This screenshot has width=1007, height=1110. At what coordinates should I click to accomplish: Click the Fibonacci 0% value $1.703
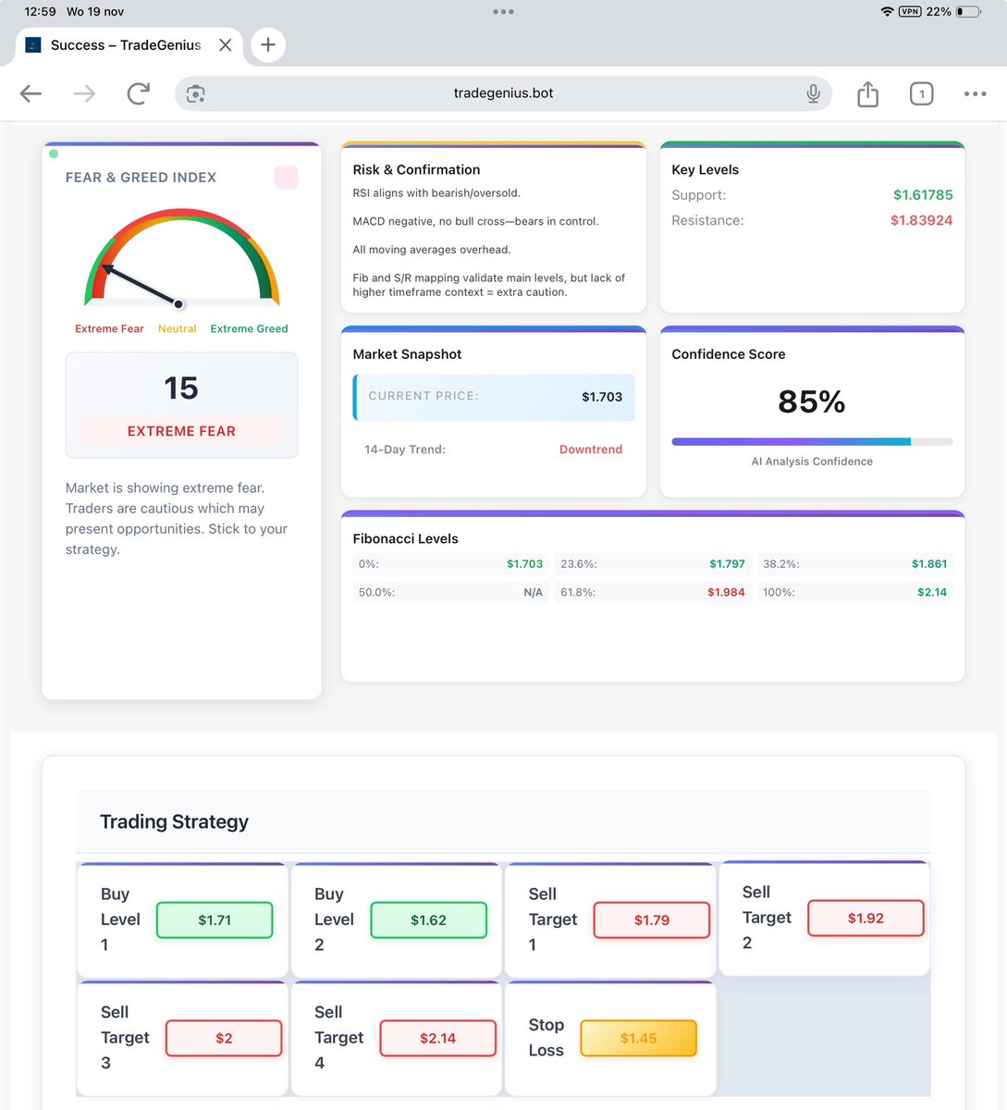point(524,563)
